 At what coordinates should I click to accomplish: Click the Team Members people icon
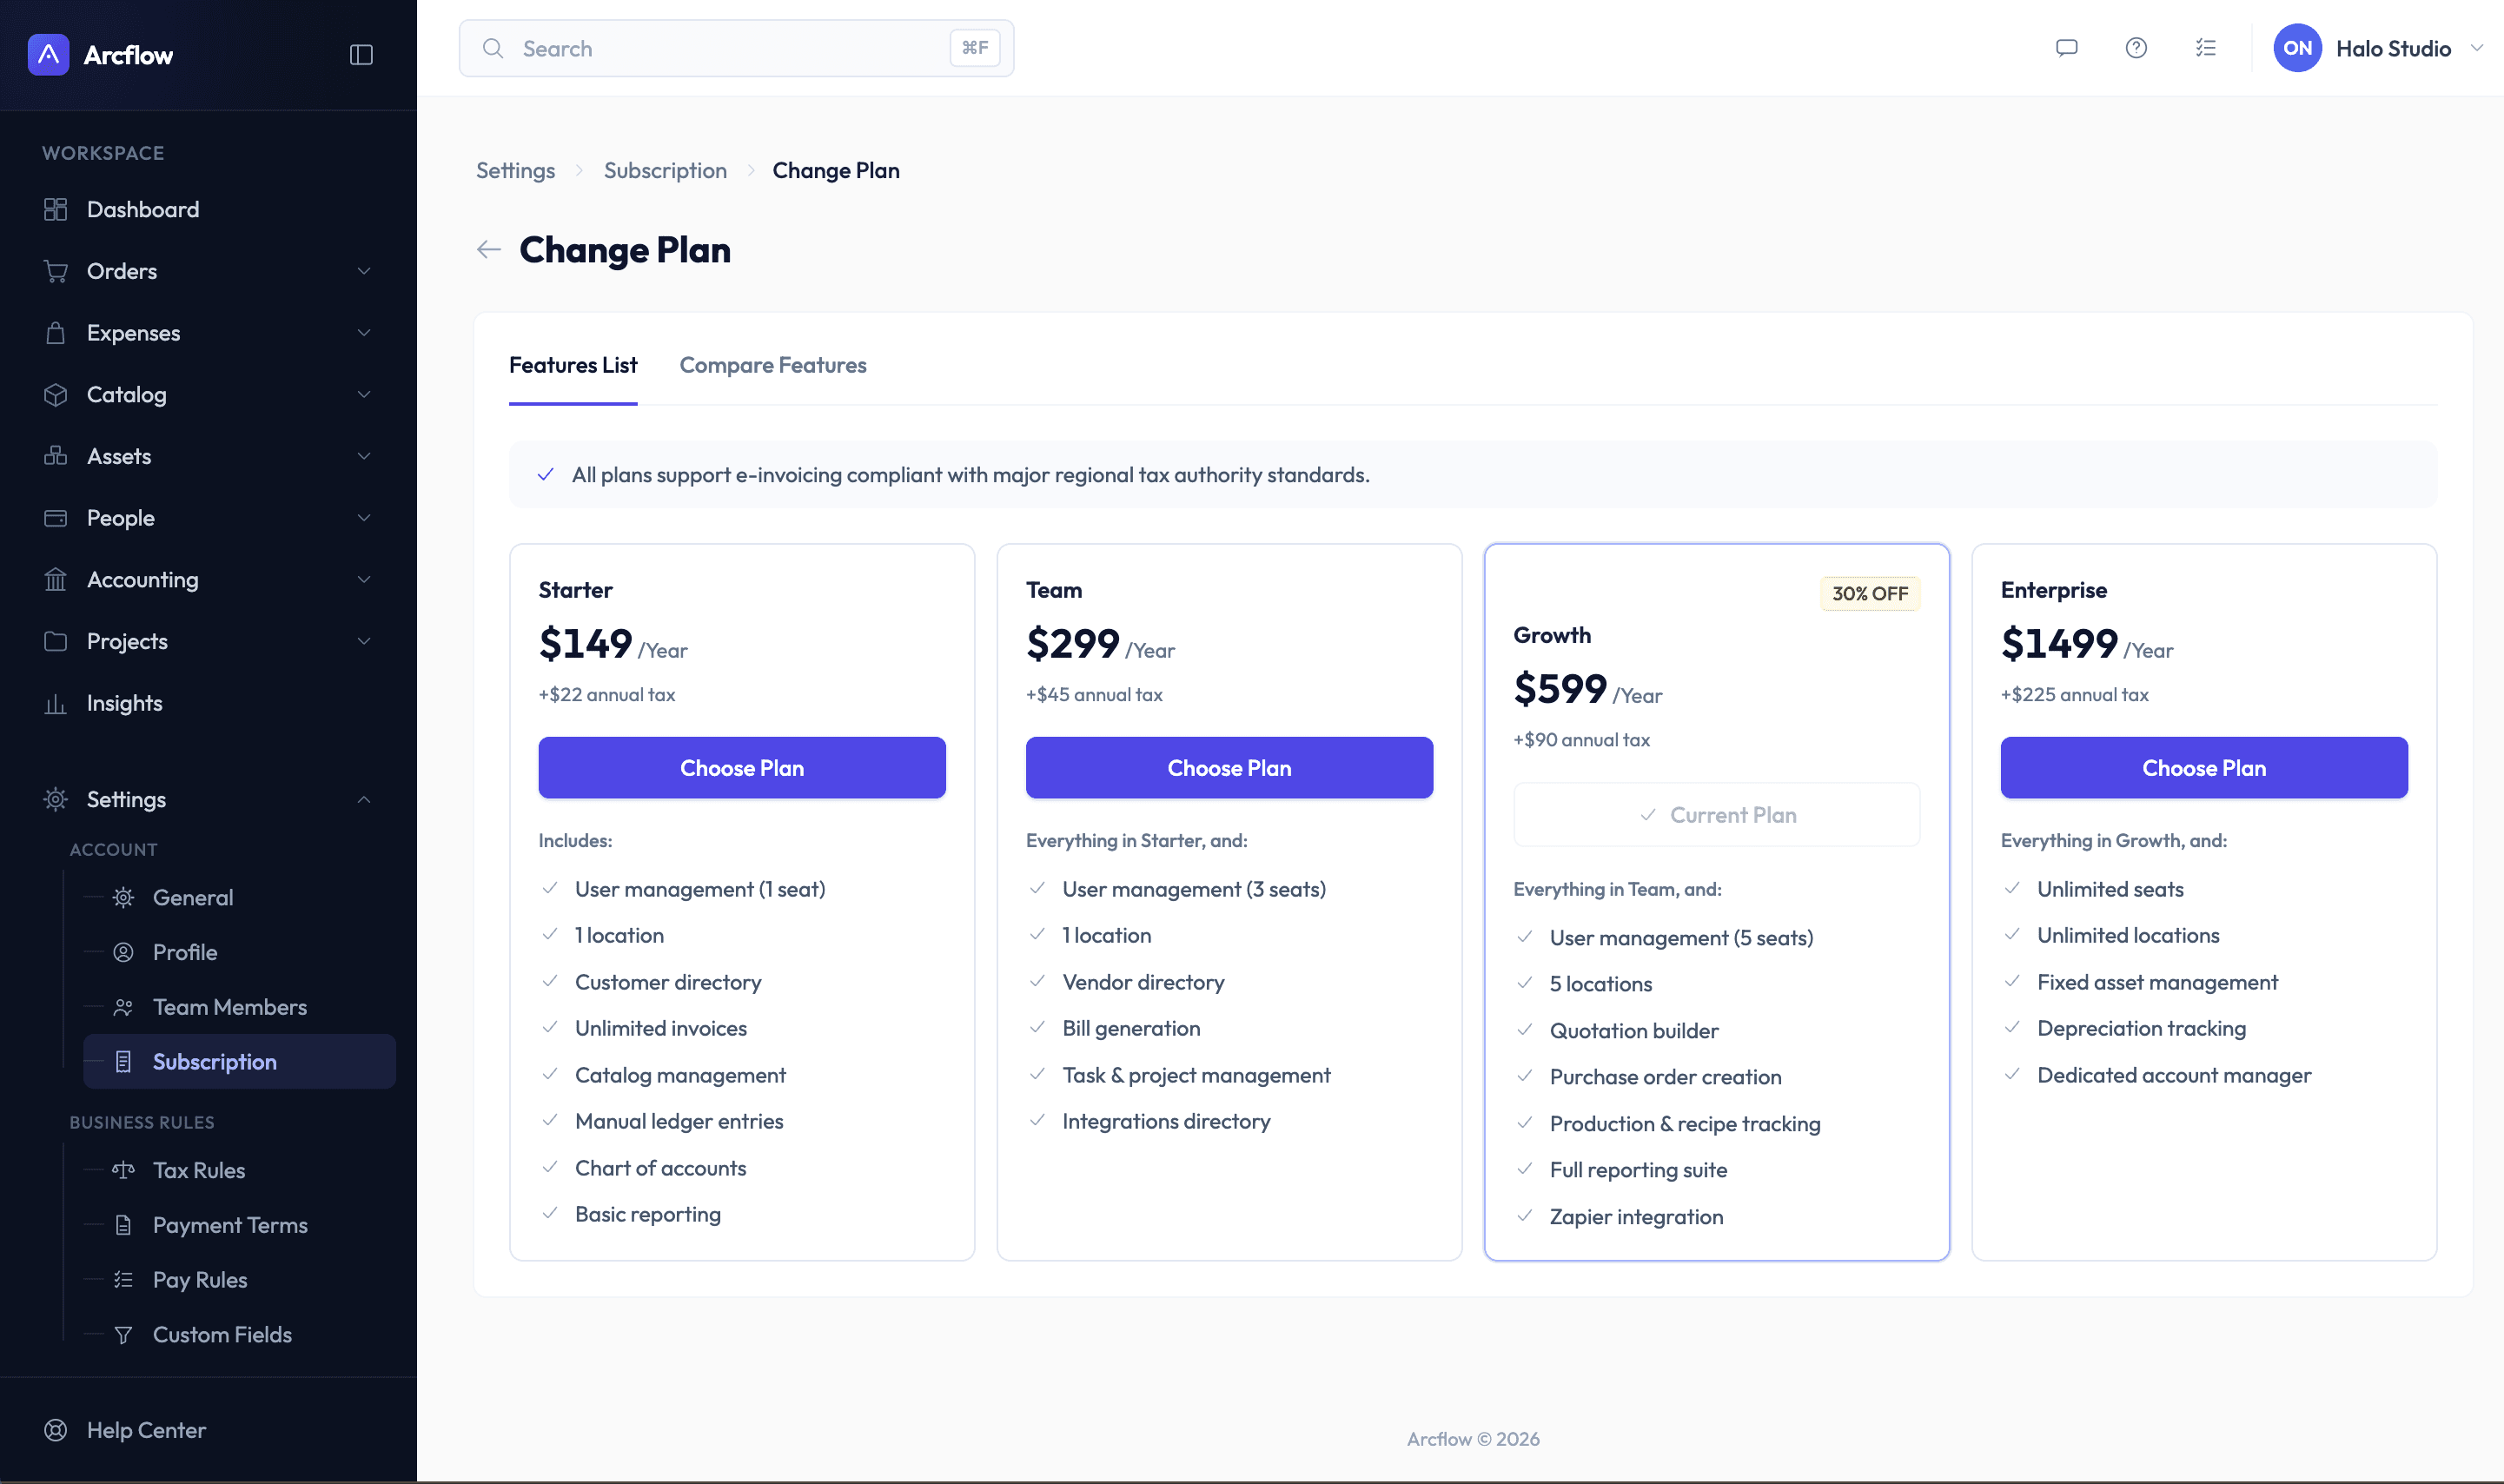[123, 1007]
